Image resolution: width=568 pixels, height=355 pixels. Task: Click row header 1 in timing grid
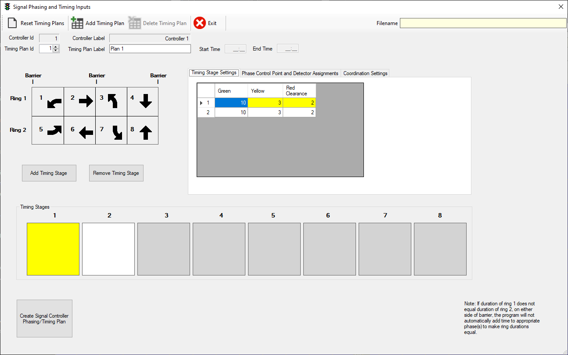(x=206, y=103)
